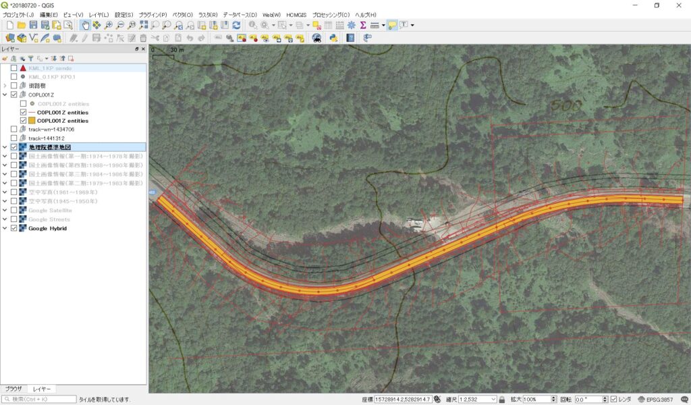
Task: Click the Refresh map icon
Action: tap(236, 25)
